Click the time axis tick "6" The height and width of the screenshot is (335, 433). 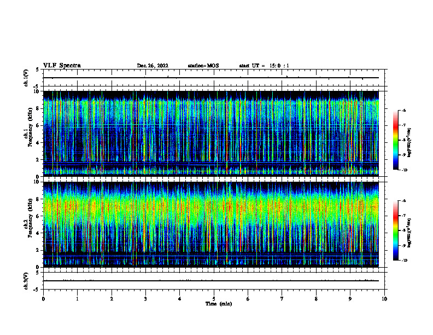click(x=248, y=299)
